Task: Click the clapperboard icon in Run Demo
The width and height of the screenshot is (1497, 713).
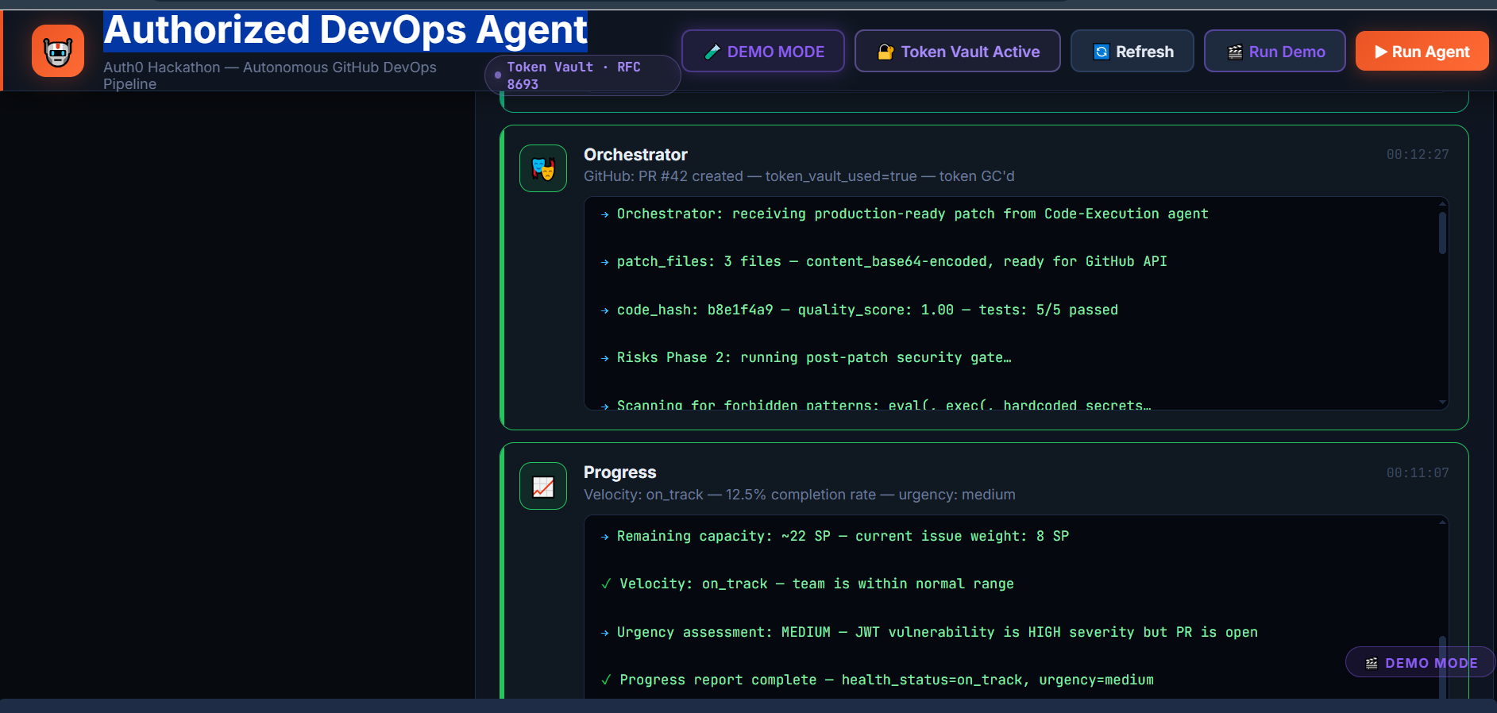Action: coord(1235,52)
